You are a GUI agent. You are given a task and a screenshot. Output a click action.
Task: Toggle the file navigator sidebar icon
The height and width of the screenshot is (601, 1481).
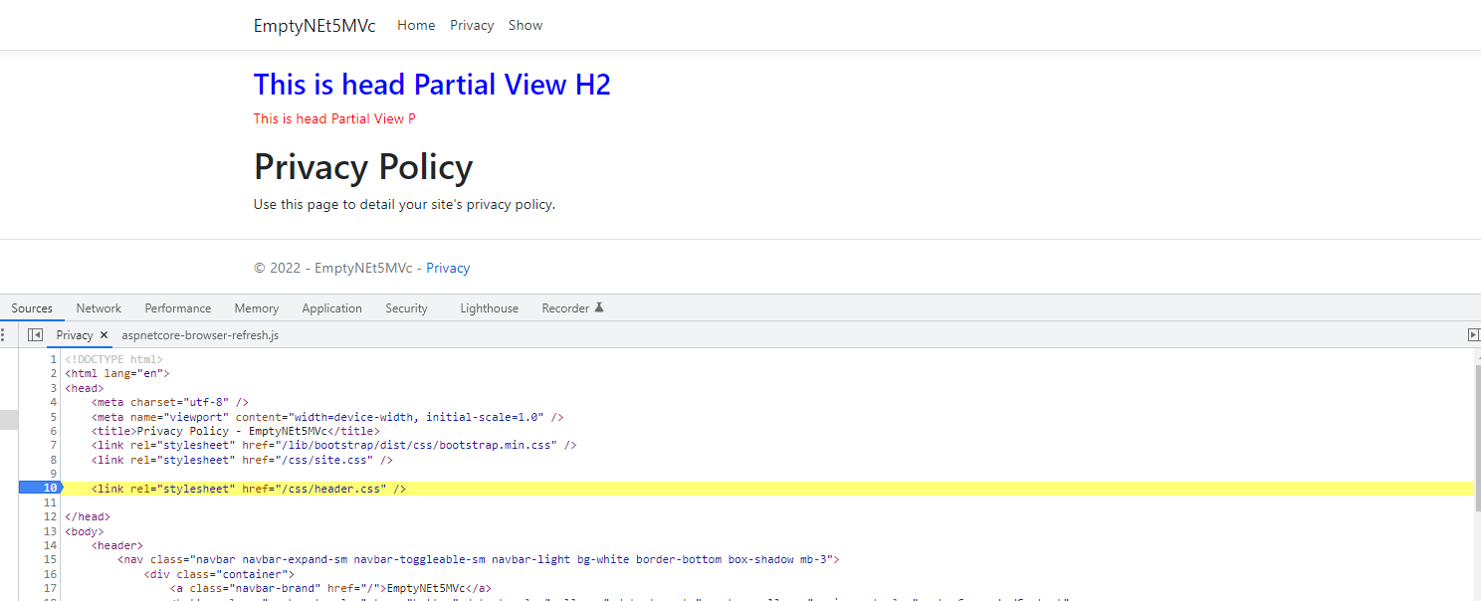(35, 335)
